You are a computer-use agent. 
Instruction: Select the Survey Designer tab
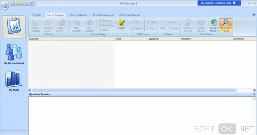point(55,15)
